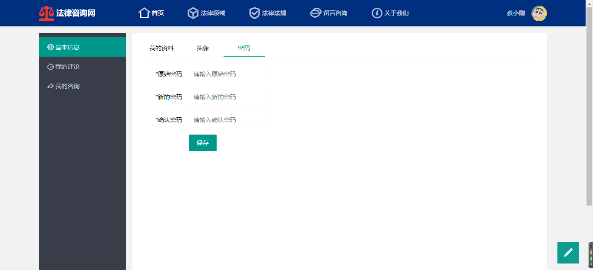Image resolution: width=593 pixels, height=270 pixels.
Task: Focus the 新的密码 input field
Action: click(x=230, y=97)
